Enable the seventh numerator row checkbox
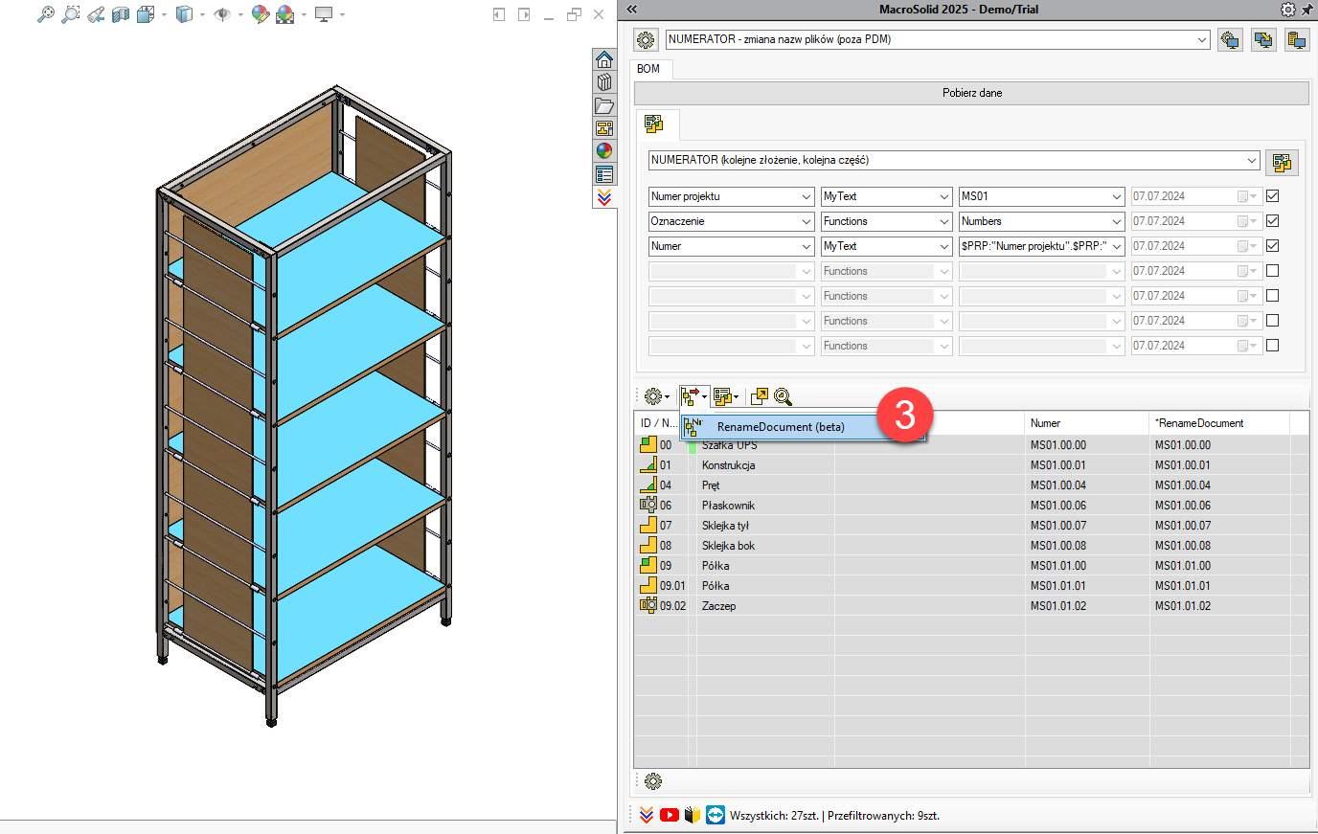 point(1272,346)
